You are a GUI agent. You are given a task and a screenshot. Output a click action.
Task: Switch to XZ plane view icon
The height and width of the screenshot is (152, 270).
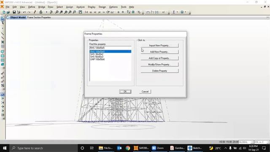(x=95, y=12)
